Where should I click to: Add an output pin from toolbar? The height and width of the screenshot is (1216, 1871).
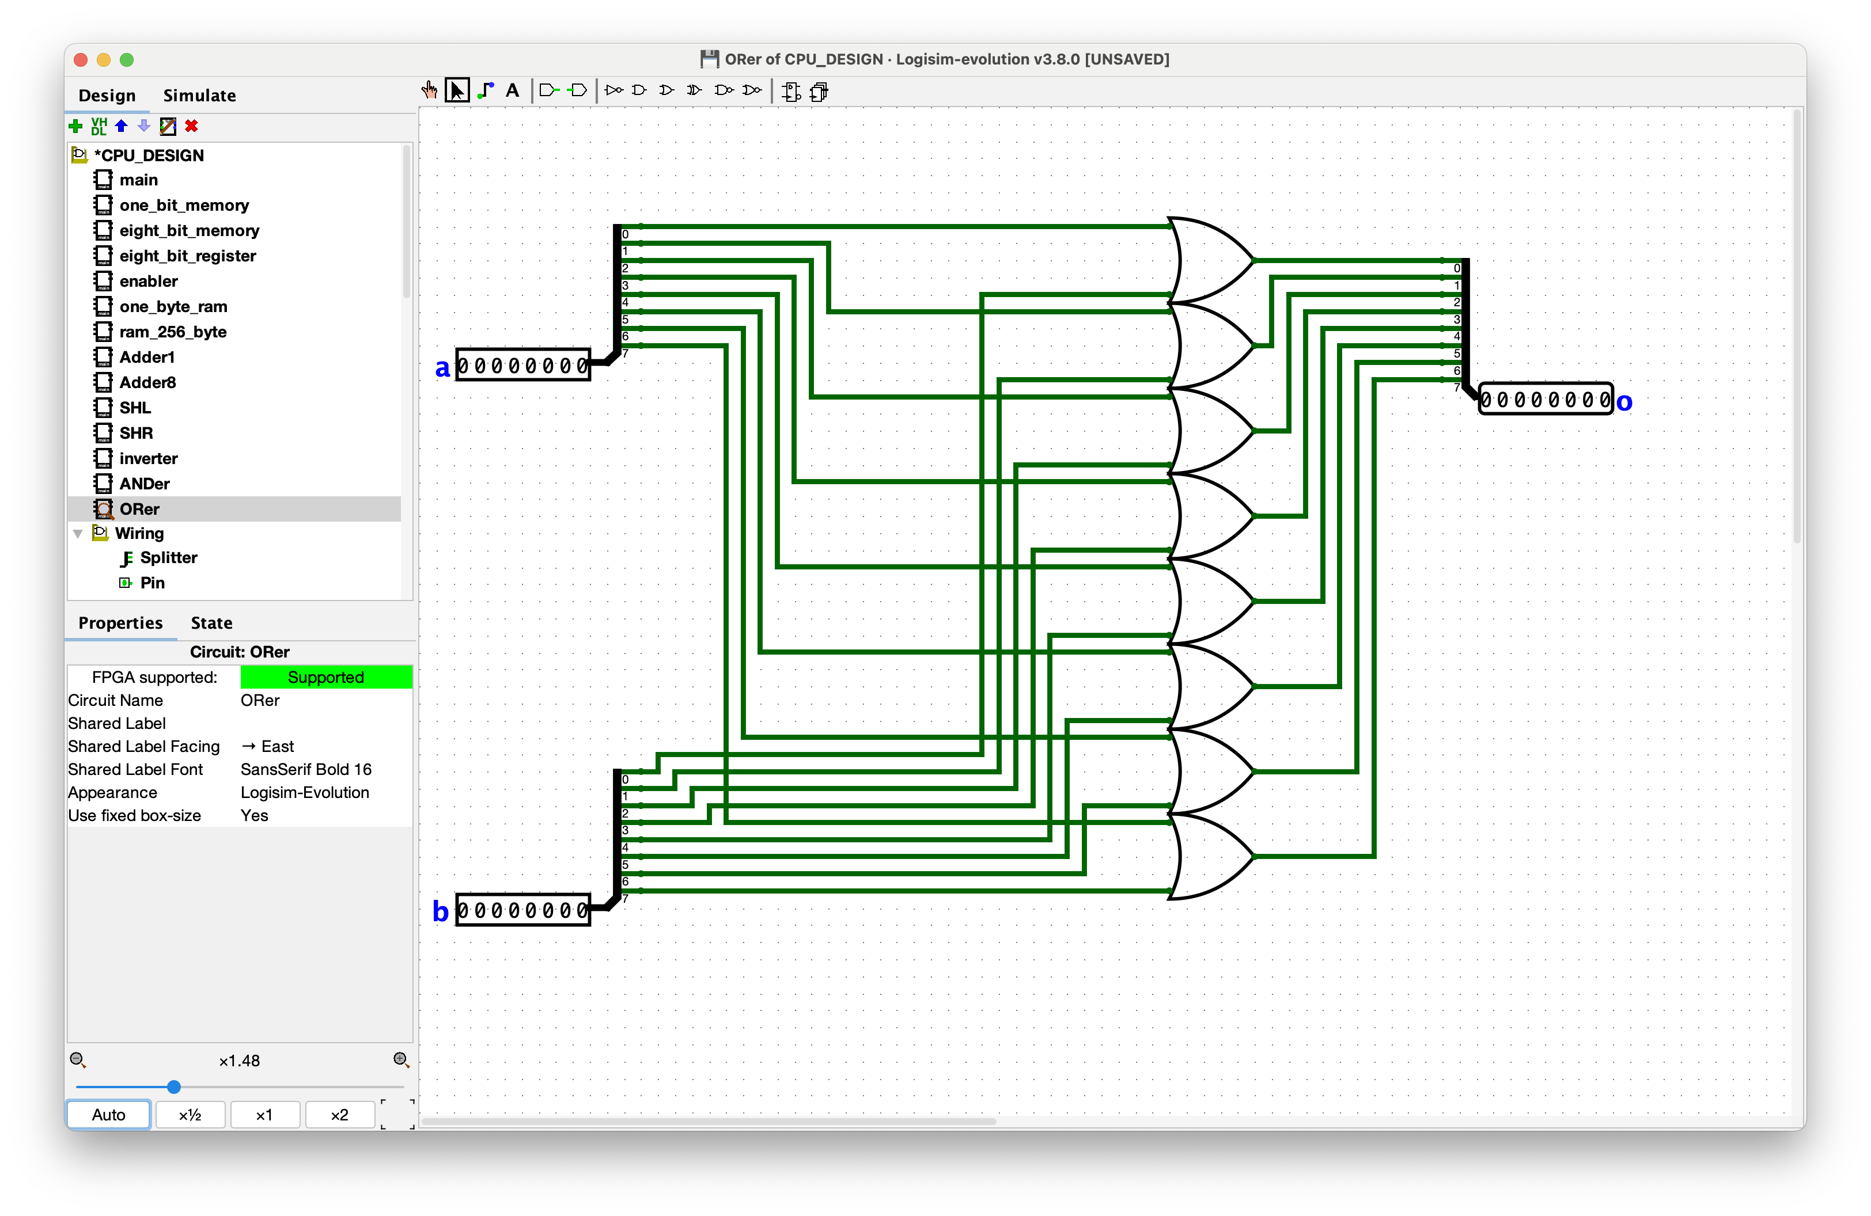click(x=577, y=90)
